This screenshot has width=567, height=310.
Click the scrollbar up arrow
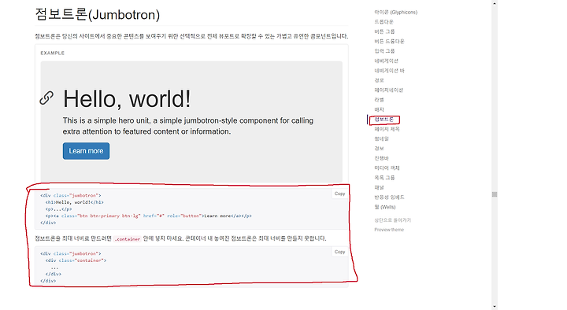[495, 3]
